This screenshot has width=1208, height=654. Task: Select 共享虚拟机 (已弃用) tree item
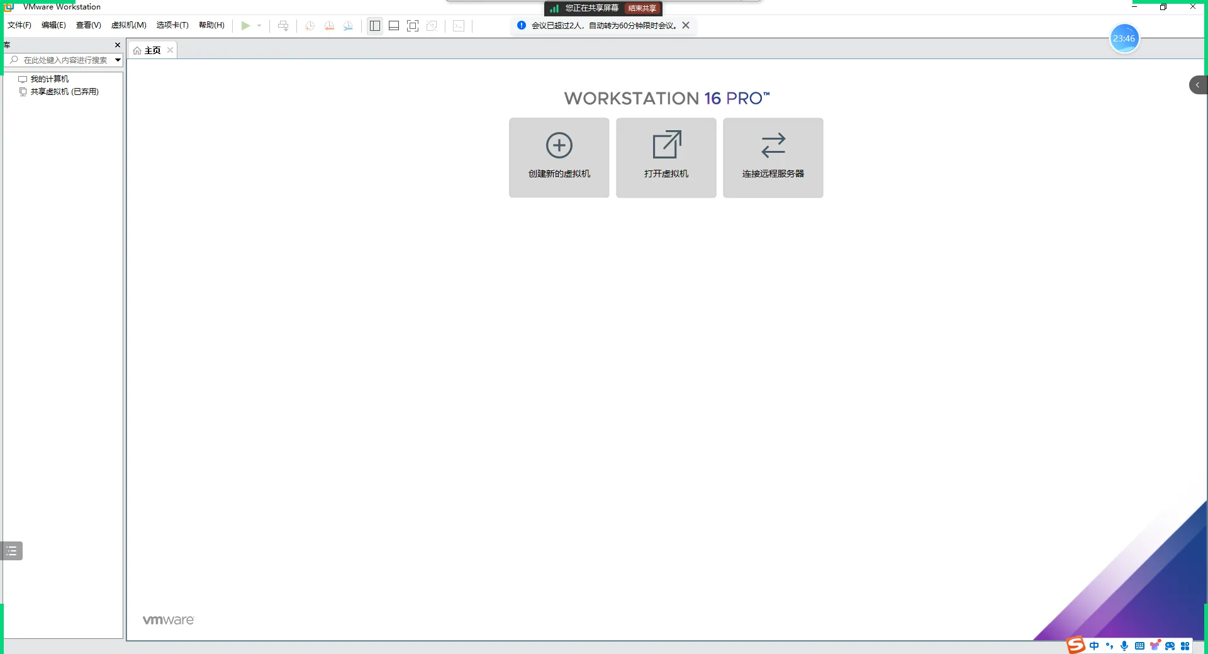click(65, 91)
